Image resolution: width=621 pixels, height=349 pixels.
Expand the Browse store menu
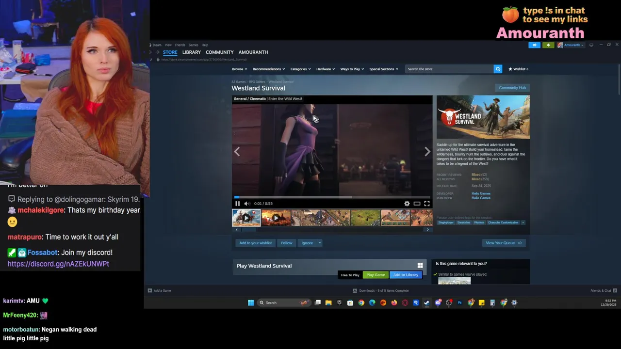239,69
